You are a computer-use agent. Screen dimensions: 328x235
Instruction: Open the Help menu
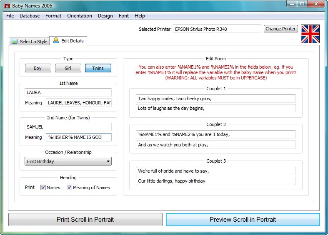point(140,16)
